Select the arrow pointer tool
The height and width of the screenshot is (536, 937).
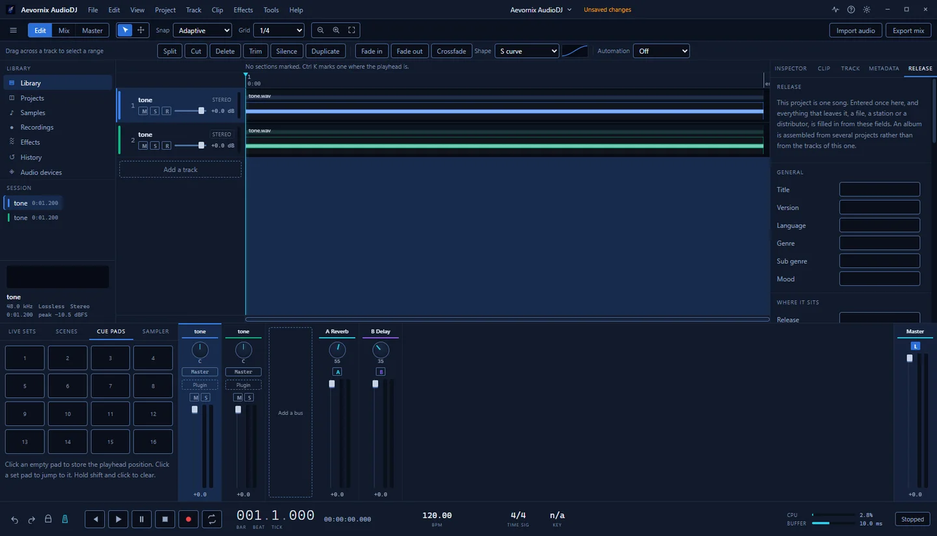(125, 31)
